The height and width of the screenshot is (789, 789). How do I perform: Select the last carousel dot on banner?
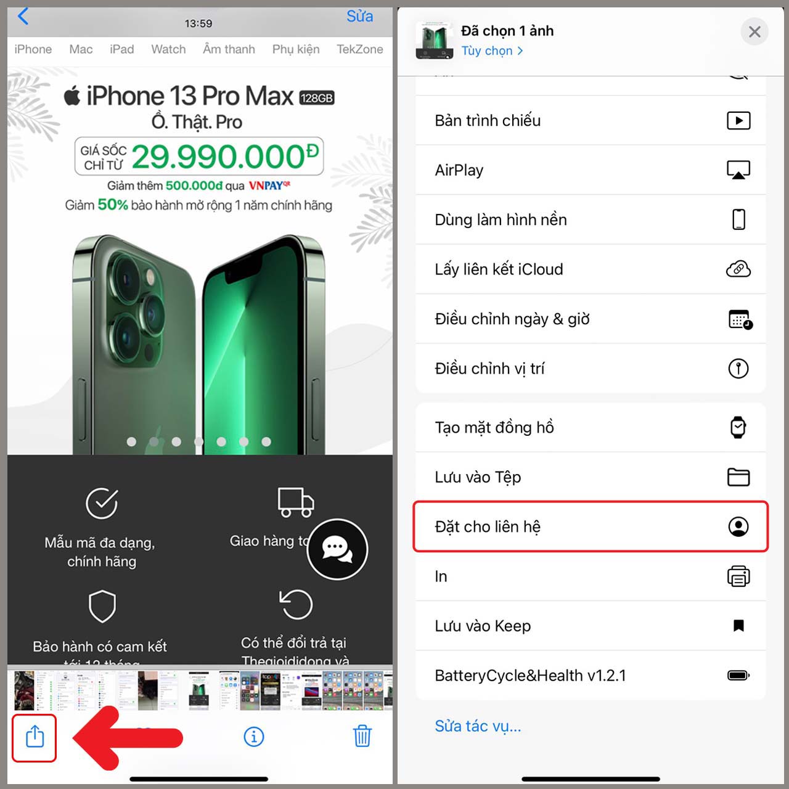pos(266,441)
